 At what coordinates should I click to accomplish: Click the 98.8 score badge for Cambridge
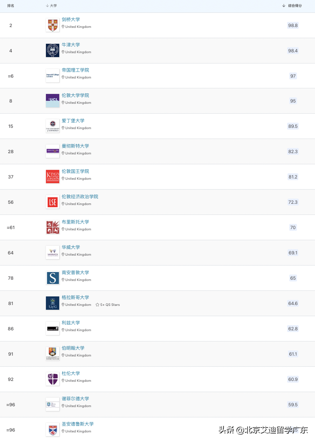tap(293, 25)
